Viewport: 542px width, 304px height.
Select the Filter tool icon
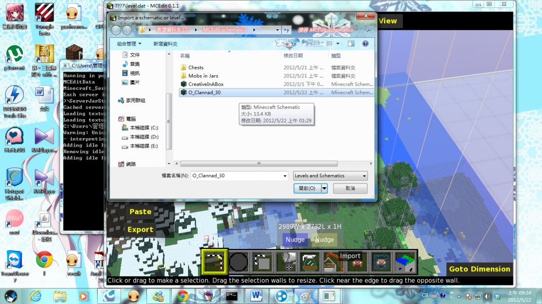(310, 261)
